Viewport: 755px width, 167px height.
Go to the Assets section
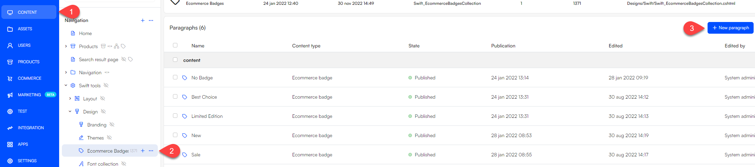click(x=25, y=29)
